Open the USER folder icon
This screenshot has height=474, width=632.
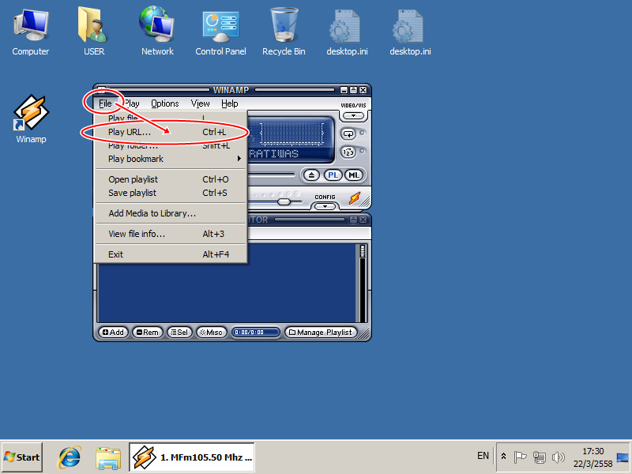coord(94,32)
